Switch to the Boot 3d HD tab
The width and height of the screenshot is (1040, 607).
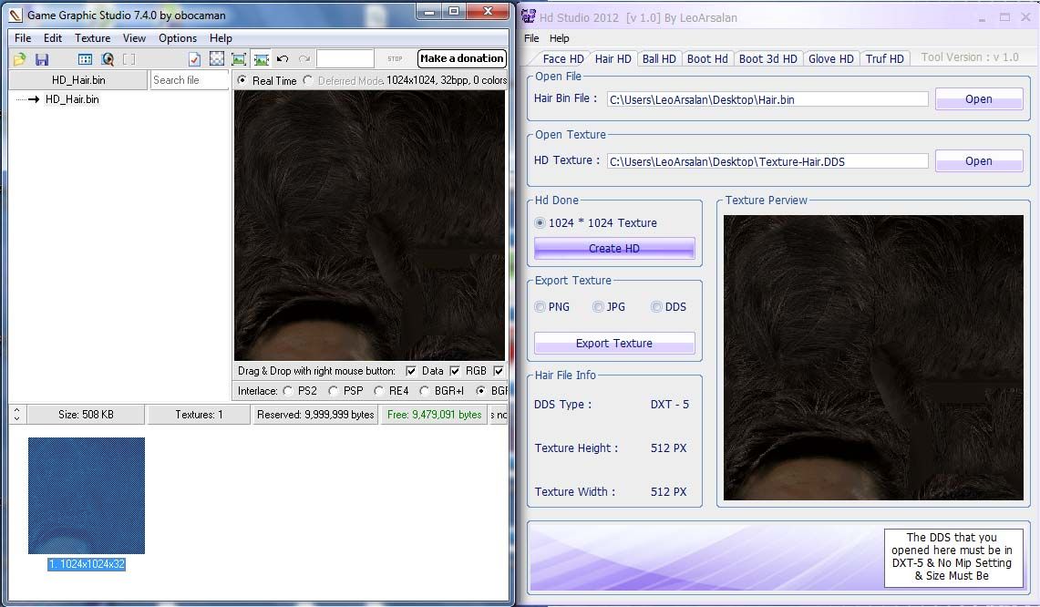click(x=767, y=58)
